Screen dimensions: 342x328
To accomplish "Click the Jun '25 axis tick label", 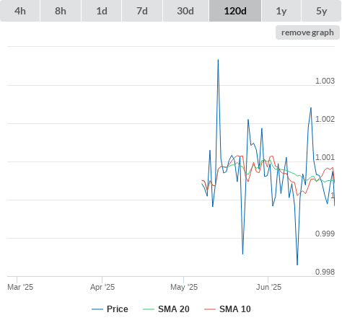I will coord(268,287).
